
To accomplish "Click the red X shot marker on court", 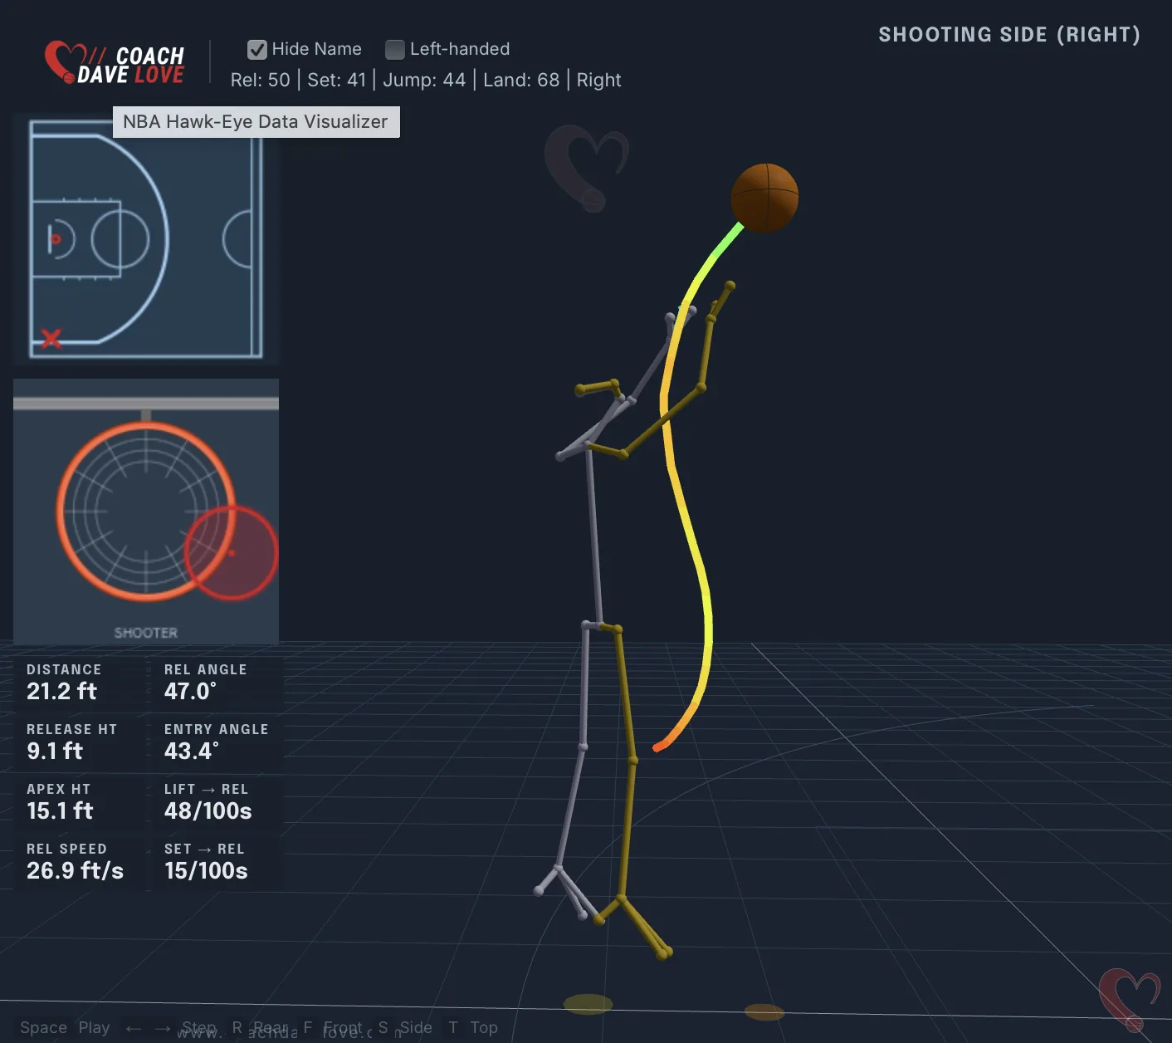I will click(x=51, y=338).
